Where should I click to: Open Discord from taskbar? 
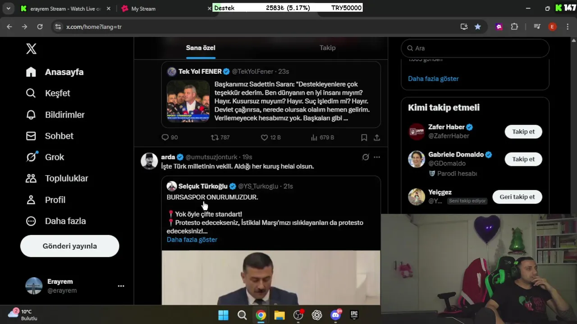(x=336, y=315)
